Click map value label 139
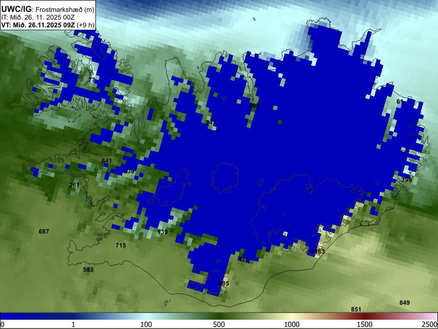 pos(162,232)
